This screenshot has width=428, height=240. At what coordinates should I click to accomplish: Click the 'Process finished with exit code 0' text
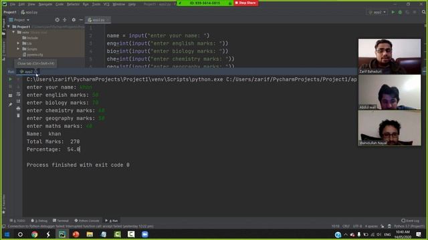point(78,165)
